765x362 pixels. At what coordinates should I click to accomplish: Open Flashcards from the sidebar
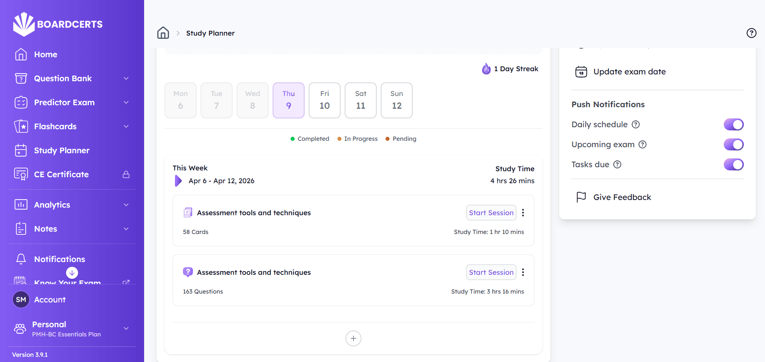(x=55, y=126)
